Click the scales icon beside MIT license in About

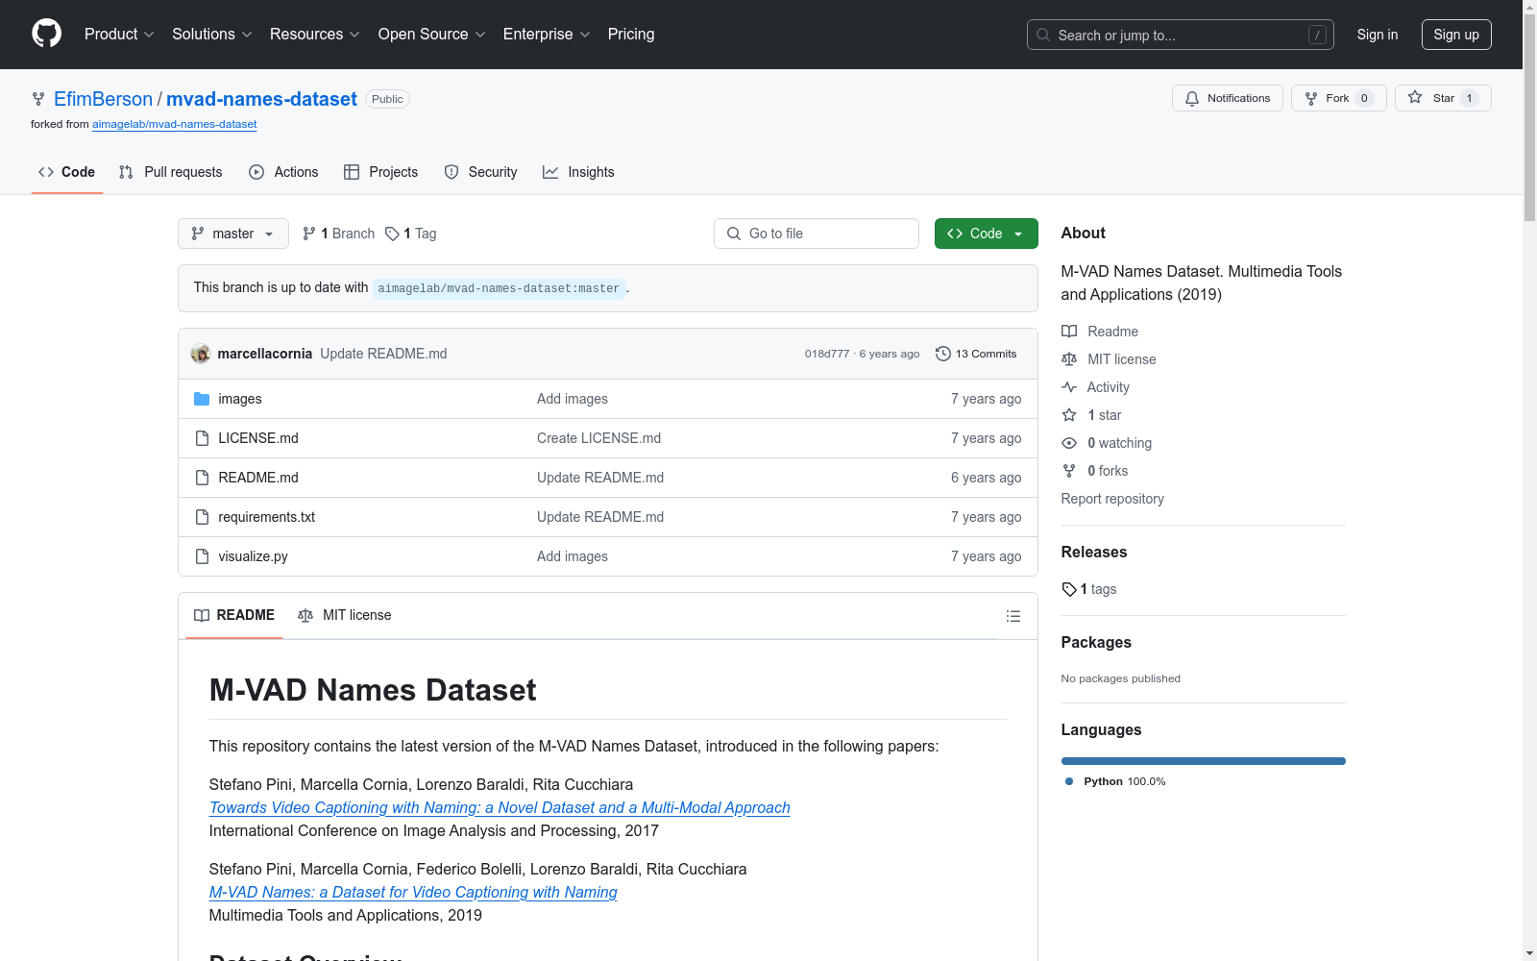[1069, 359]
